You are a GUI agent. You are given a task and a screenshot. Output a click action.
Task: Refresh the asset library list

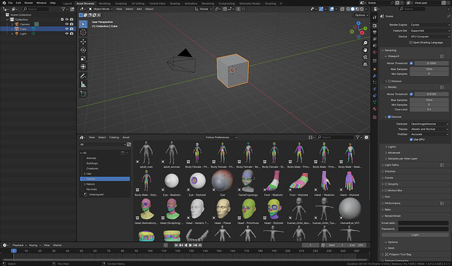[x=129, y=144]
